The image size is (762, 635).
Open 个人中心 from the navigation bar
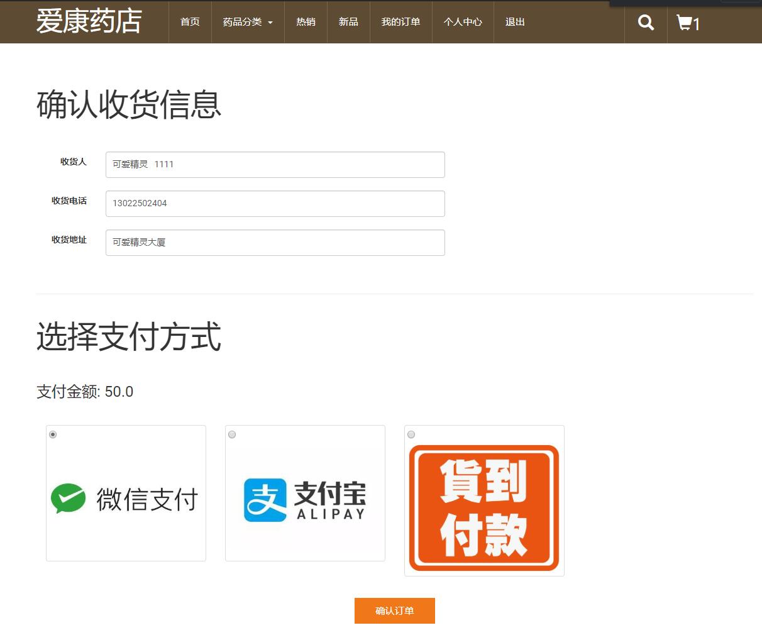click(462, 21)
